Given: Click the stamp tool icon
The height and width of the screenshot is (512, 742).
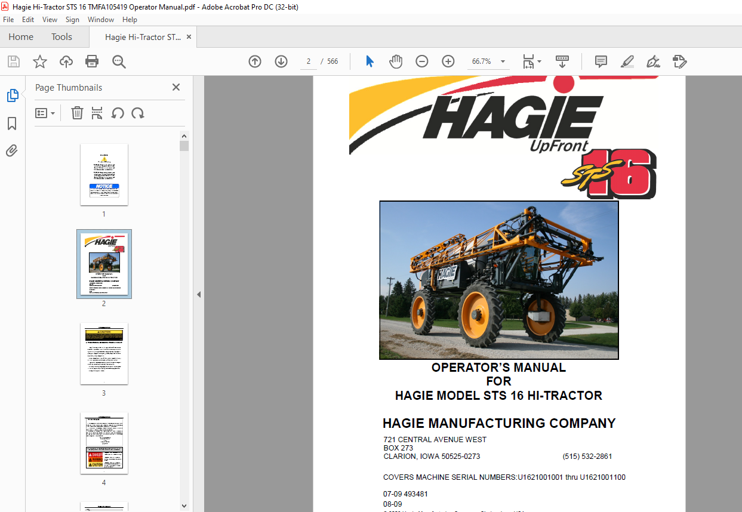Looking at the screenshot, I should pos(679,61).
